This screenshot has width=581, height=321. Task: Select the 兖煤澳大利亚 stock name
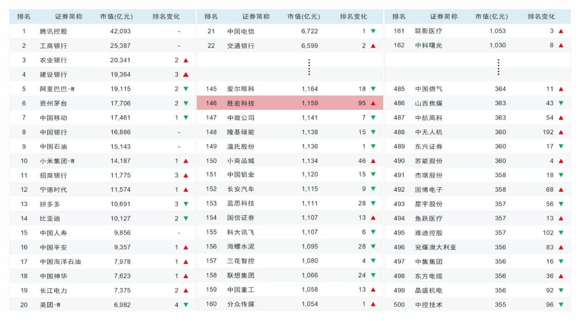(x=435, y=247)
